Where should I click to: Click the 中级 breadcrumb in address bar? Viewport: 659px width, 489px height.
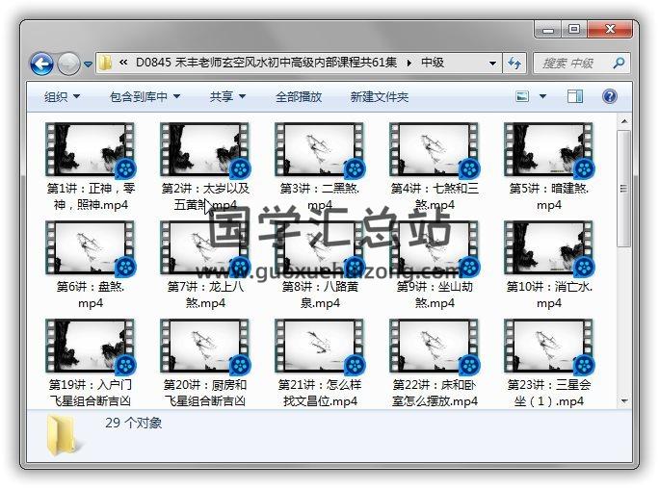tap(433, 64)
